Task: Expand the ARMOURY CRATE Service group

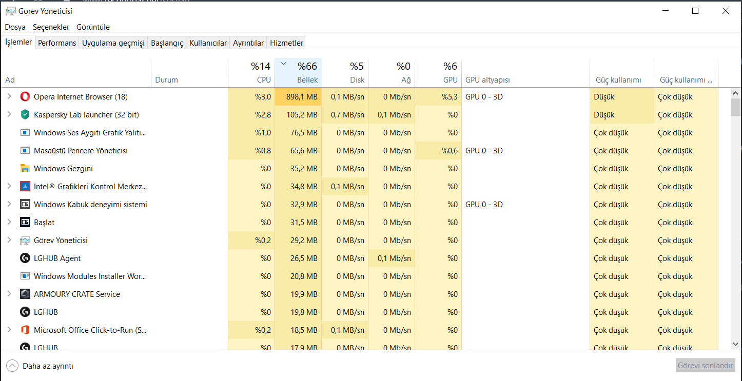Action: [x=9, y=294]
